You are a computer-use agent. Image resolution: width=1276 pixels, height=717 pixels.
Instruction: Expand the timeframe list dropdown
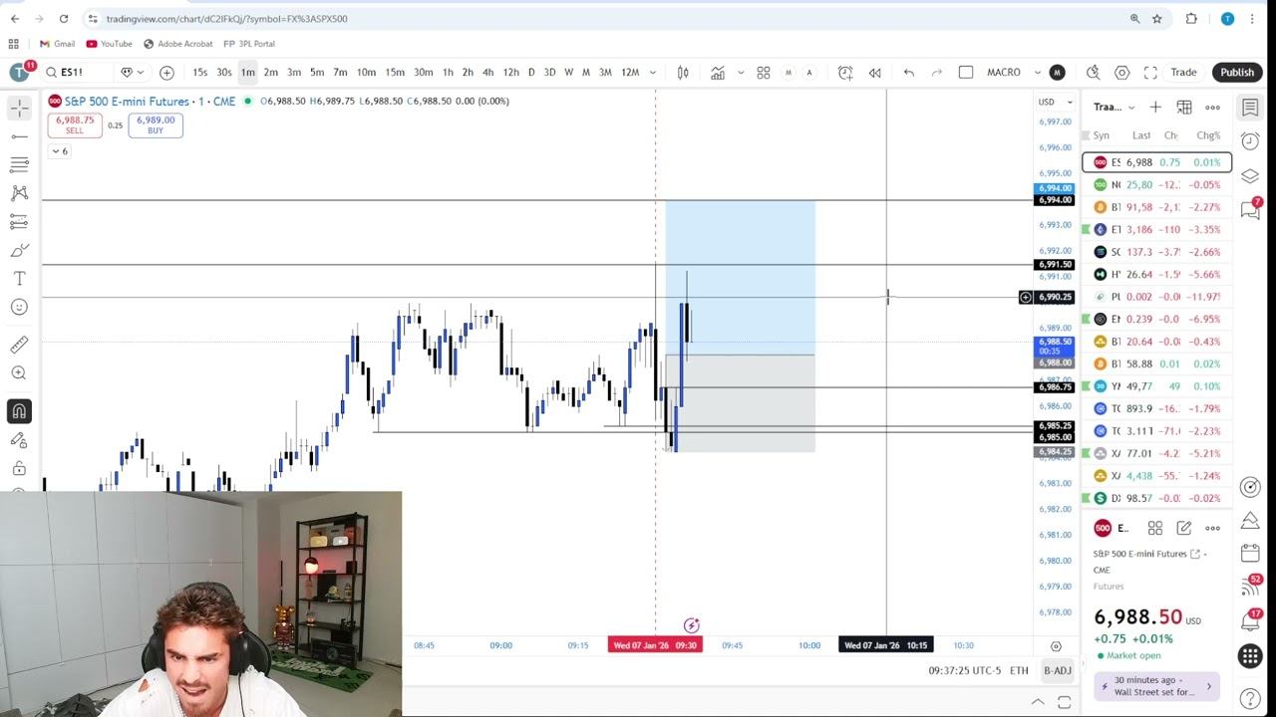click(x=653, y=72)
